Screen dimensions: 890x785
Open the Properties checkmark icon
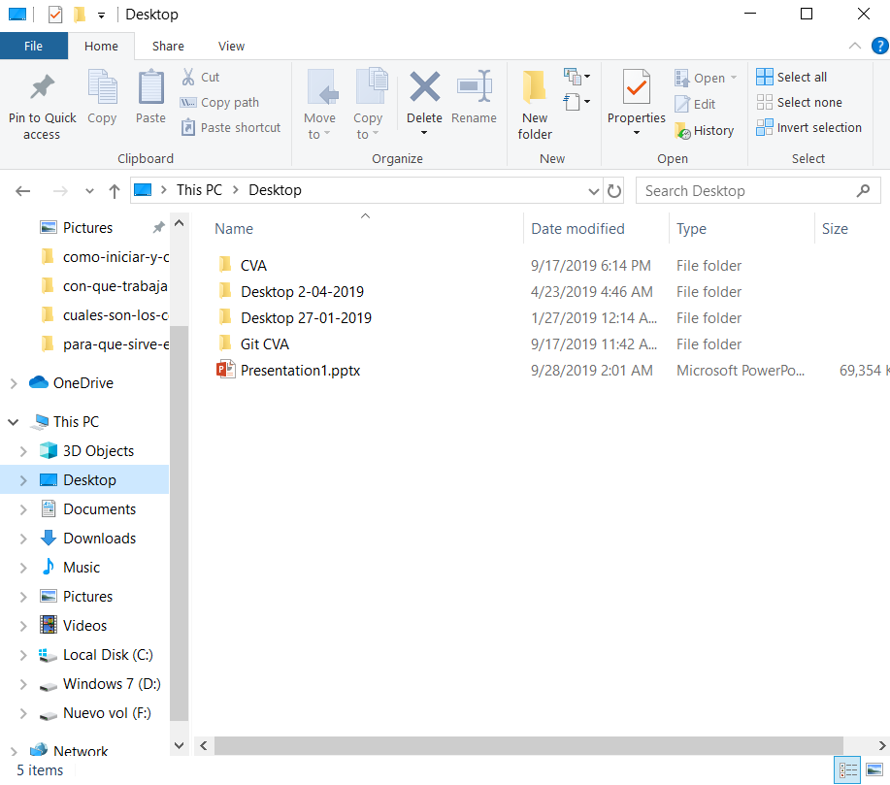point(637,86)
